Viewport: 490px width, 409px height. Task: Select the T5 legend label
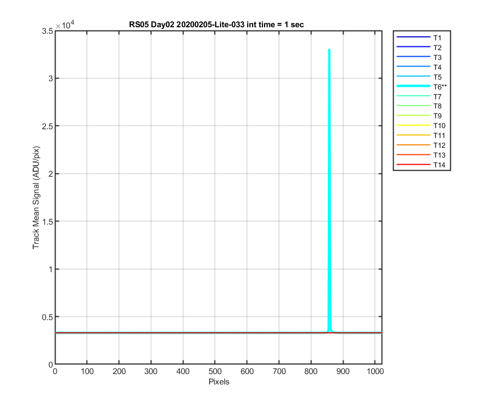pyautogui.click(x=437, y=77)
